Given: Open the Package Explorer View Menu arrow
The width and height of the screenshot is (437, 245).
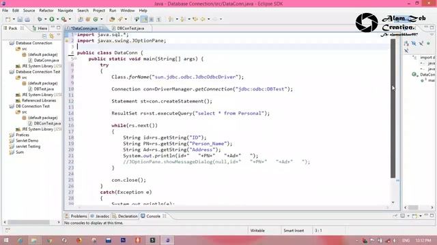Looking at the screenshot, I should (59, 35).
